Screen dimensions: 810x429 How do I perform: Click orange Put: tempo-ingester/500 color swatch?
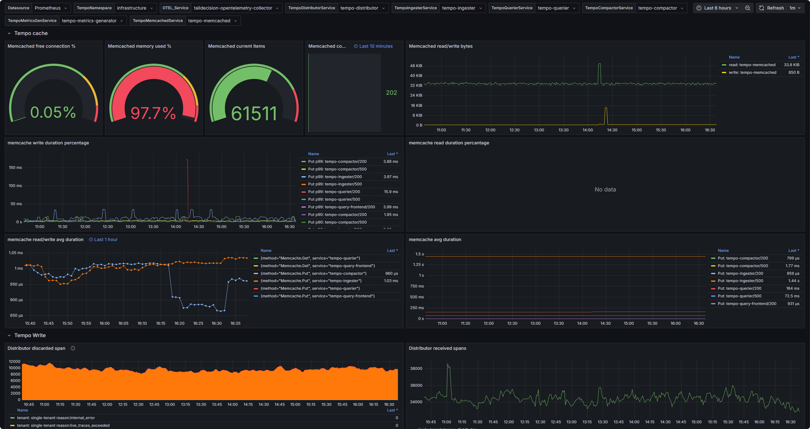coord(713,281)
